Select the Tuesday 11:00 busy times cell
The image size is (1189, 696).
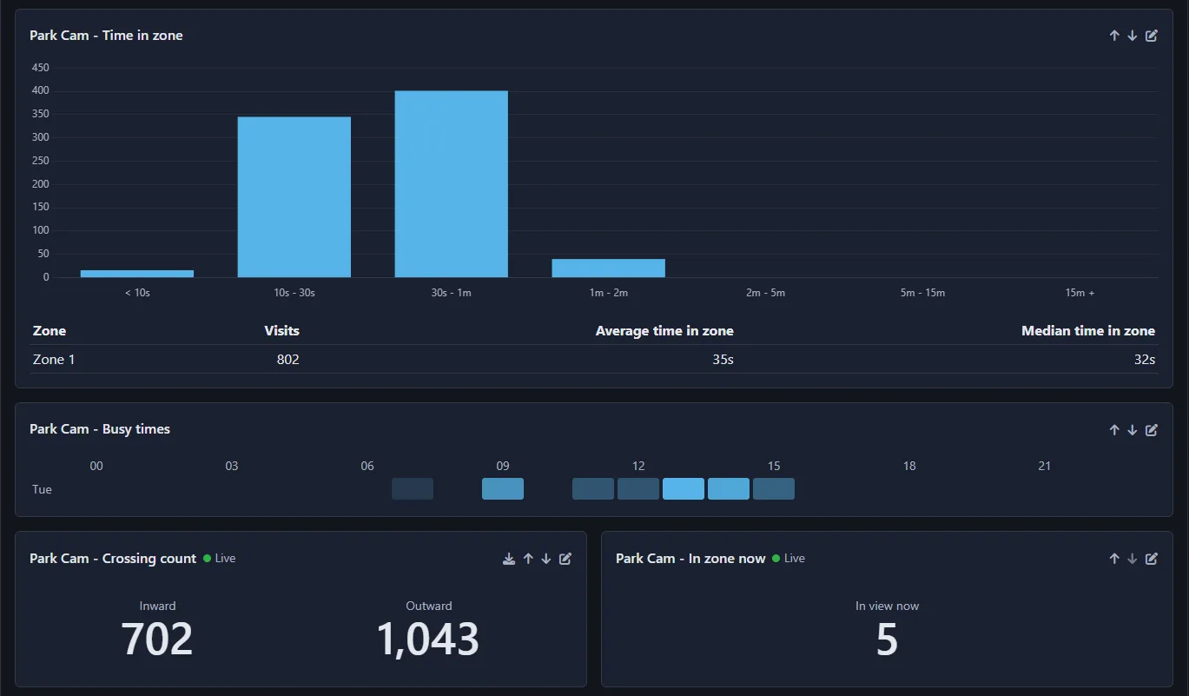(593, 489)
